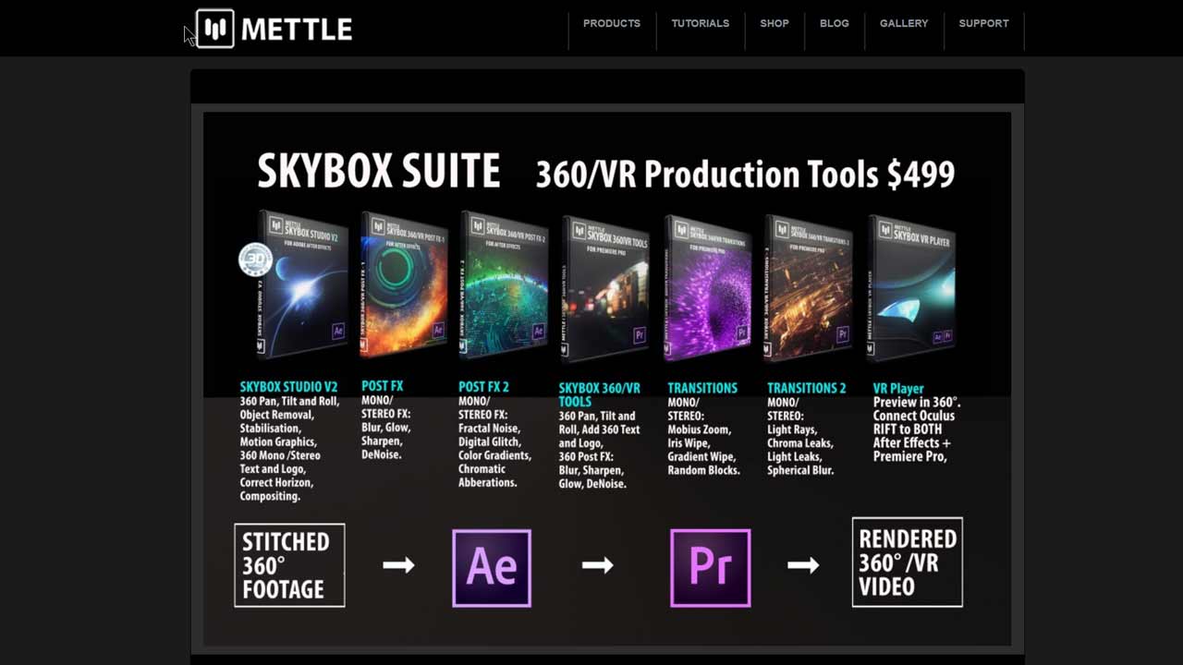Select the purple Transitions product box
1183x665 pixels.
click(707, 288)
